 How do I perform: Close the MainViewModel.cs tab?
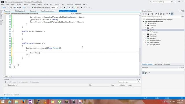pyautogui.click(x=76, y=11)
